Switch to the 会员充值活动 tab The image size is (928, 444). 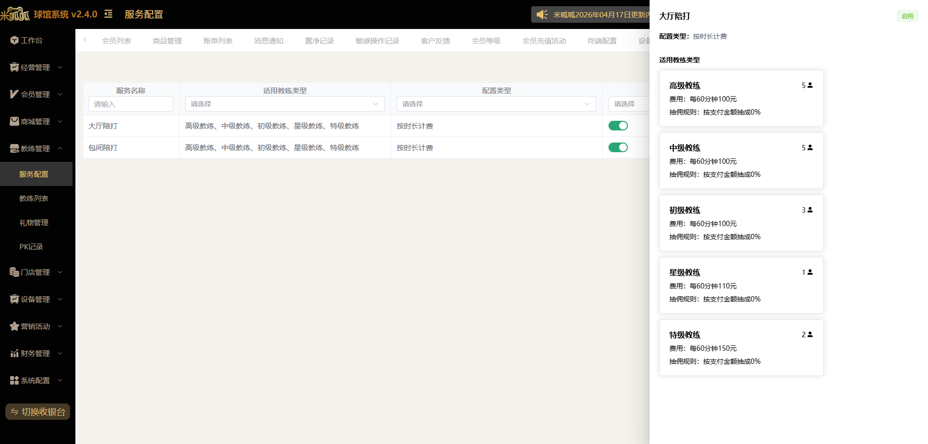coord(544,41)
